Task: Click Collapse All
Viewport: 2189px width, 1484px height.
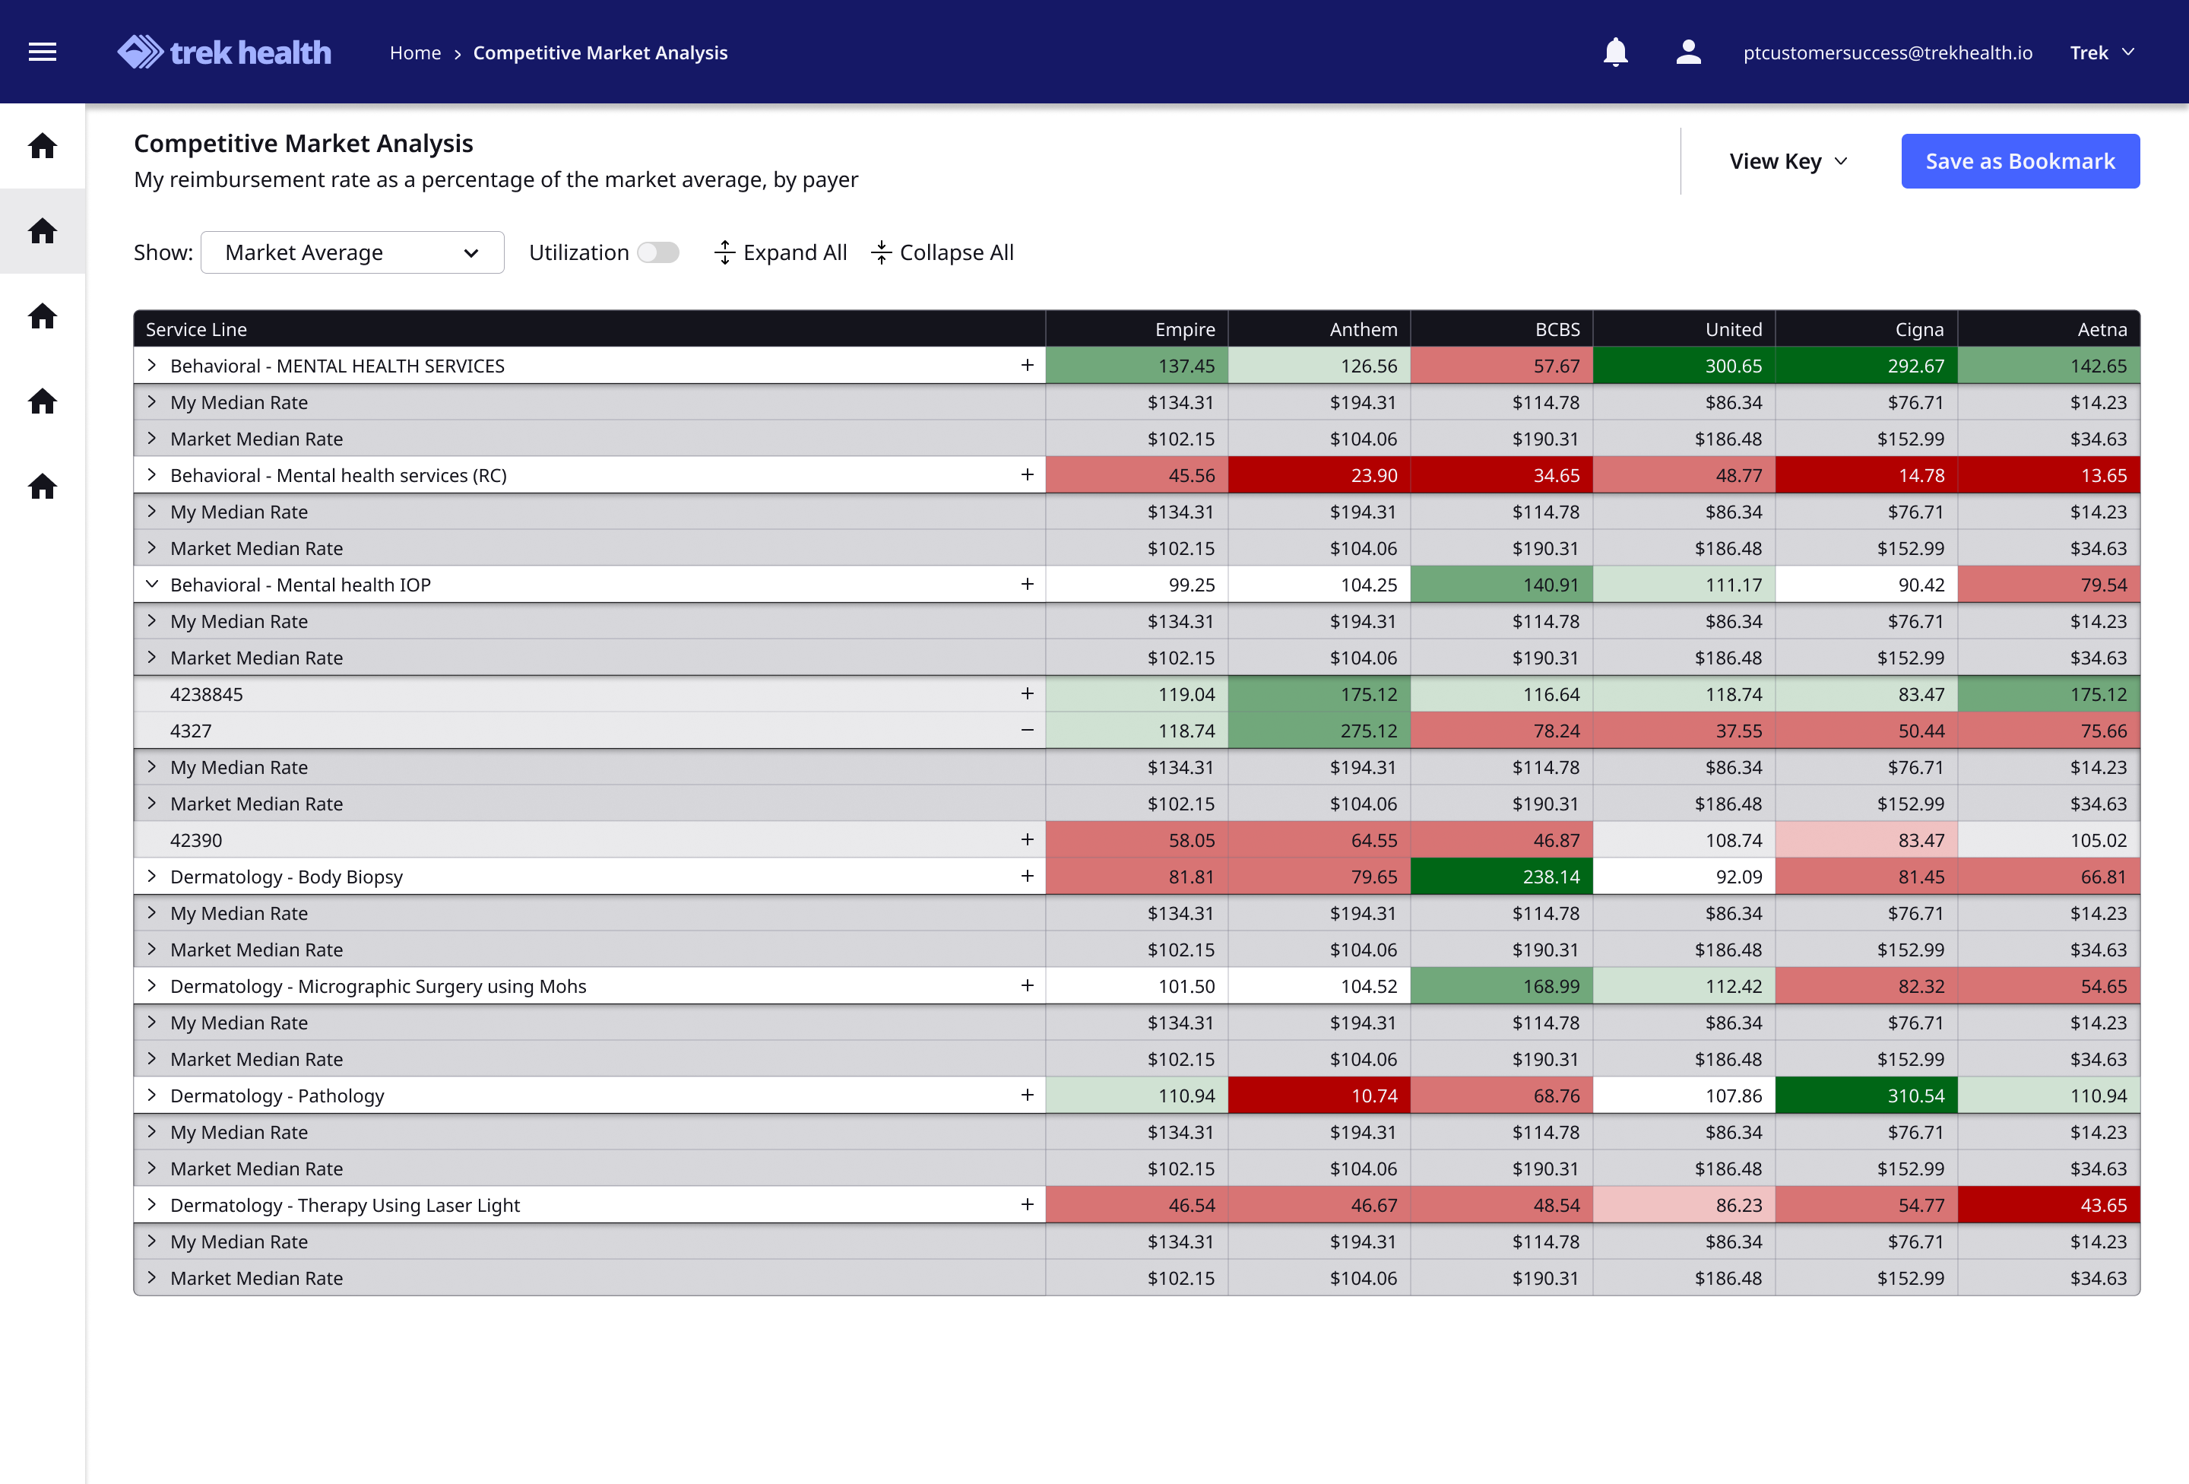Action: click(942, 252)
